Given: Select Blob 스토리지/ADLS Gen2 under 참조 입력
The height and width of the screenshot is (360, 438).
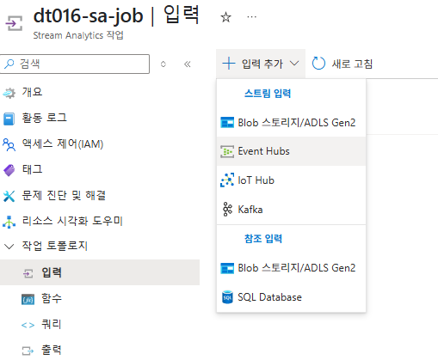Looking at the screenshot, I should pos(291,268).
